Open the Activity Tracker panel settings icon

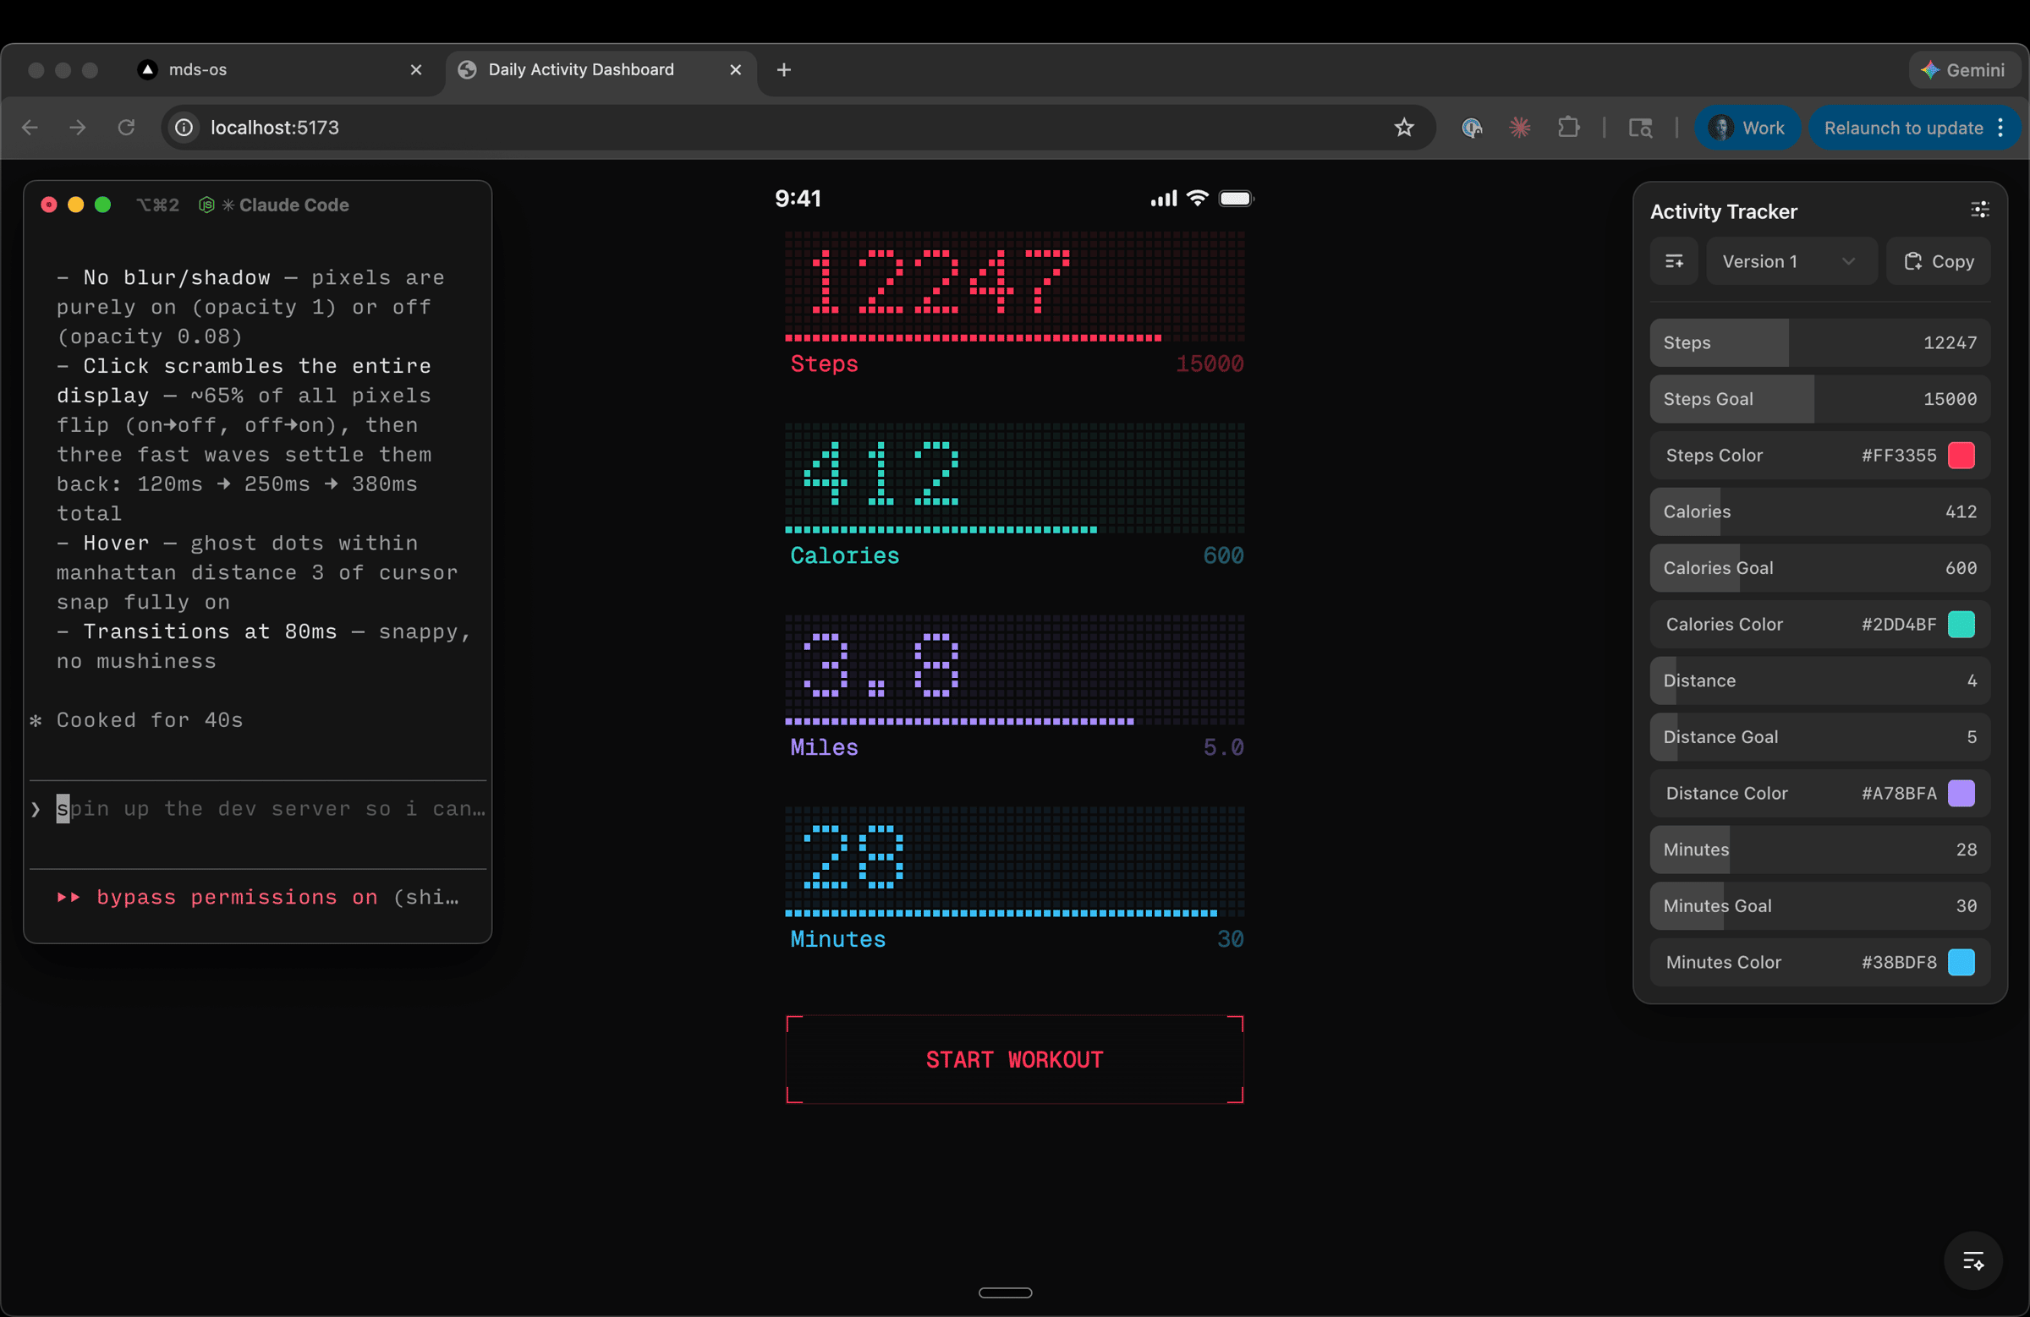pos(1980,210)
